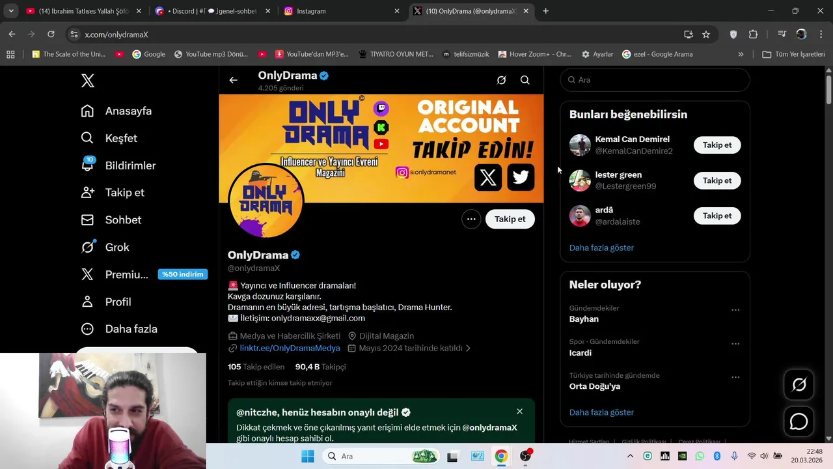The height and width of the screenshot is (469, 833).
Task: Open linktr.ee/OnlyDramaMedya link
Action: tap(290, 348)
